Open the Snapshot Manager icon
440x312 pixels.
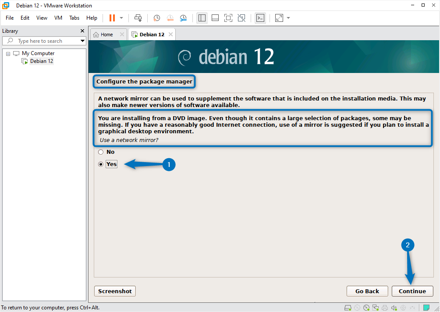183,18
